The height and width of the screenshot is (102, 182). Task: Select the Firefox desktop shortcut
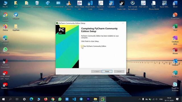(x=5, y=27)
